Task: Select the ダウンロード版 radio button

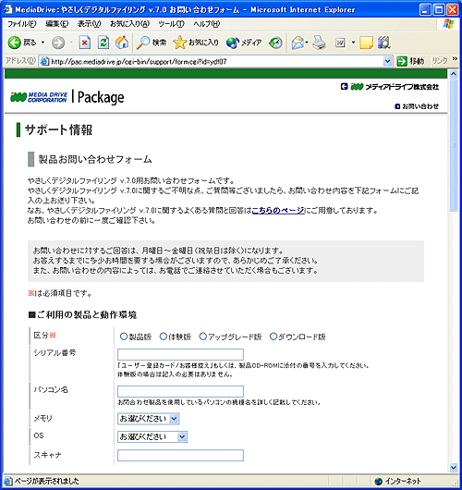Action: (x=274, y=337)
